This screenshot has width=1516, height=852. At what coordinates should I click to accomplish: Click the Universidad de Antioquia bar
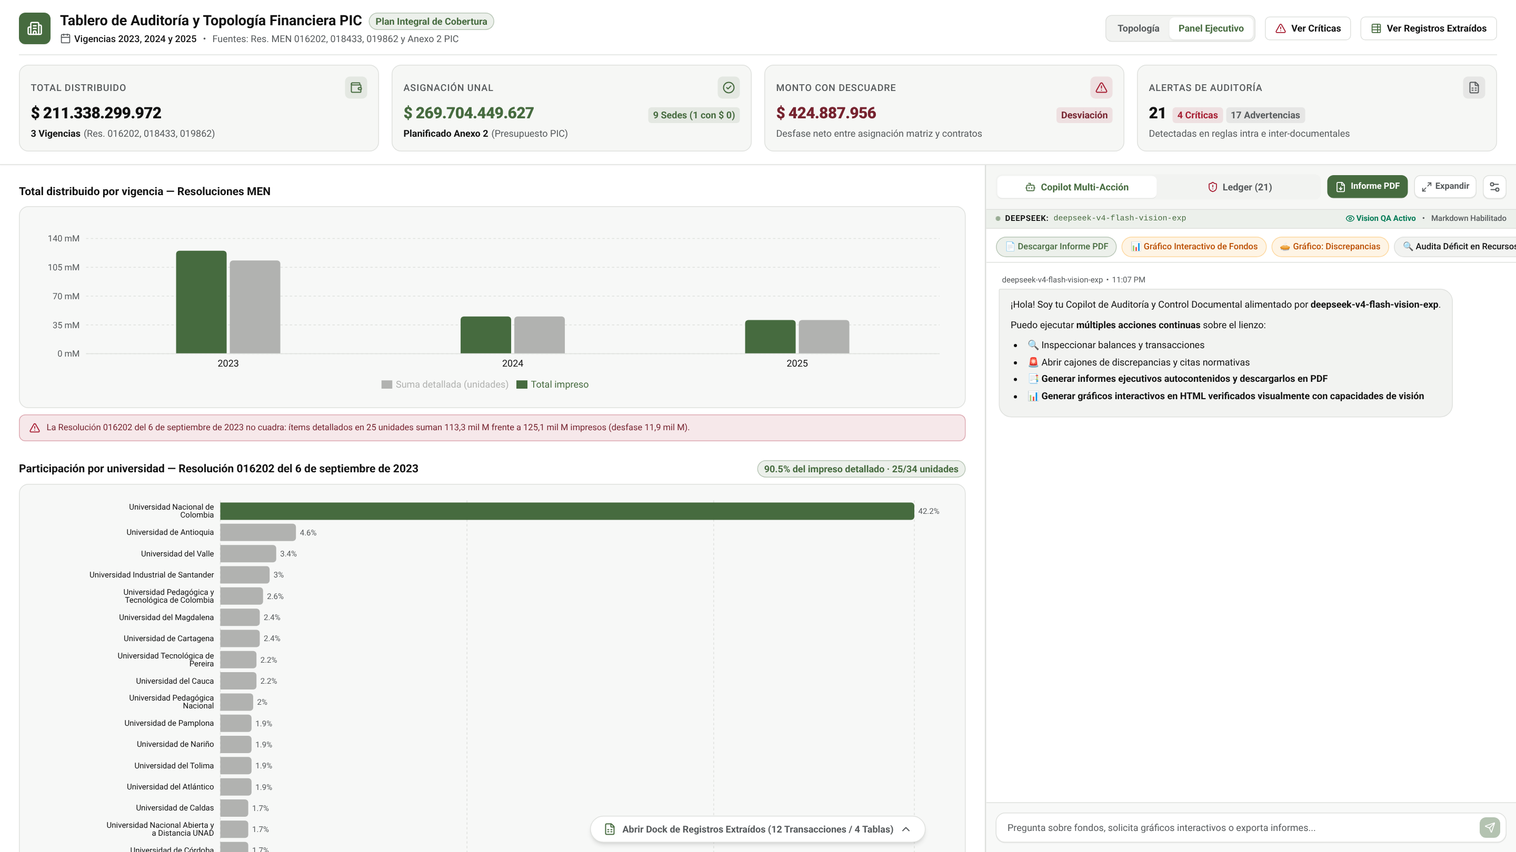pyautogui.click(x=258, y=532)
